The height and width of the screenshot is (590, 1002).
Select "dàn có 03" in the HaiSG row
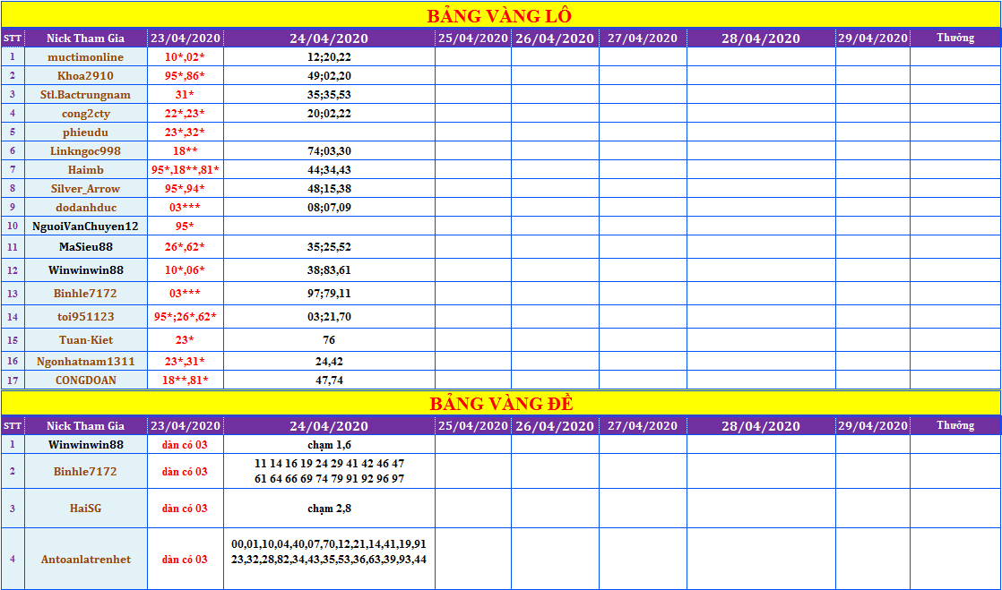click(186, 509)
